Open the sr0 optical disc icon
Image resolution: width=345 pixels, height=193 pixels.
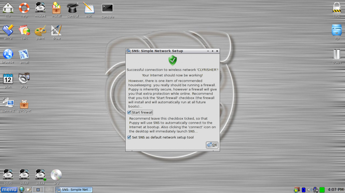point(56,175)
